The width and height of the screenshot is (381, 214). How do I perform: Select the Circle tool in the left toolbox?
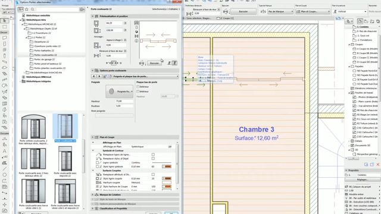[x=4, y=175]
